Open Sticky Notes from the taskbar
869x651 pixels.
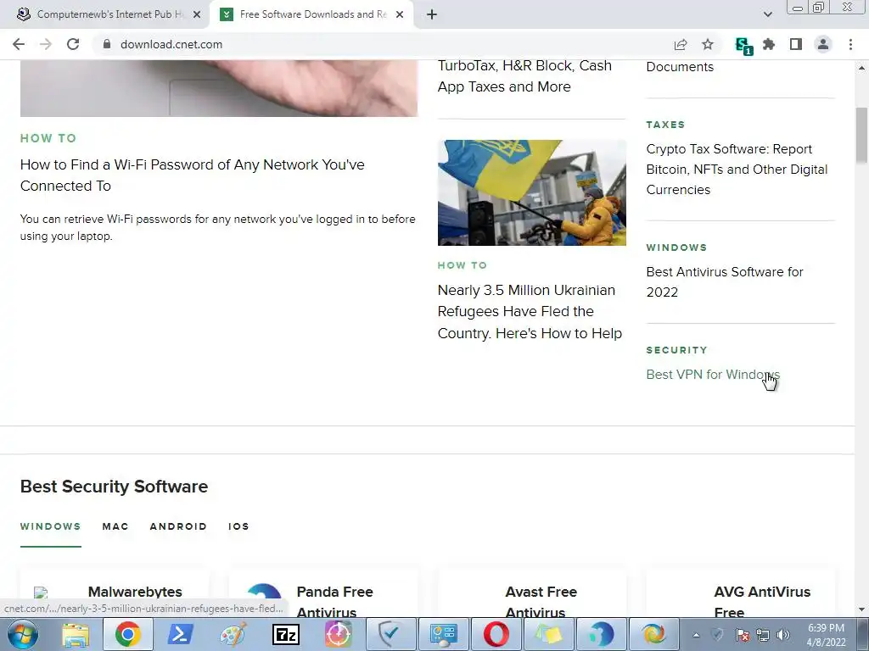tap(549, 634)
